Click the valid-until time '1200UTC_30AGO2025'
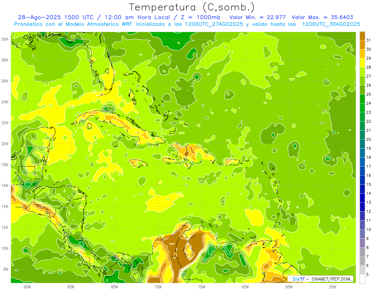 [331, 24]
